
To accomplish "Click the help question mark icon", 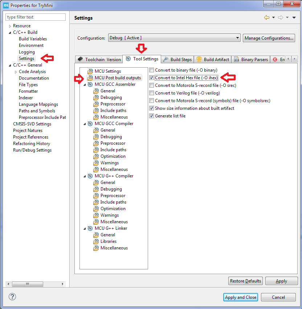I will [12, 297].
